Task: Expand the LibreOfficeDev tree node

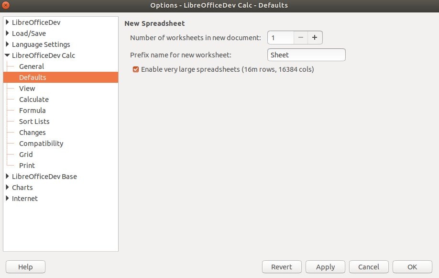Action: [x=8, y=22]
